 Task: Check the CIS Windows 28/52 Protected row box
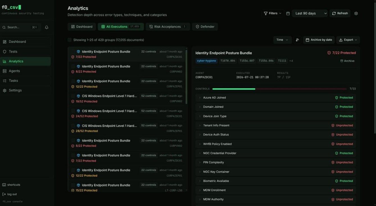(73, 126)
